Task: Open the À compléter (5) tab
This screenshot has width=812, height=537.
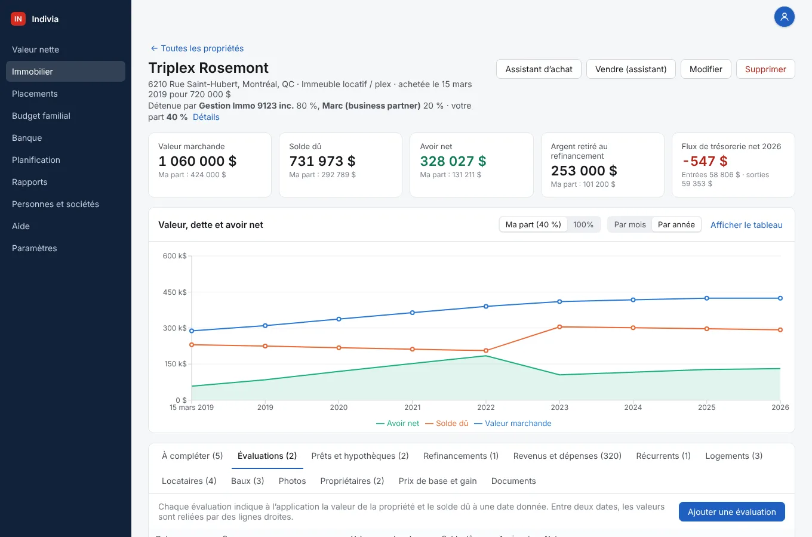Action: tap(192, 456)
